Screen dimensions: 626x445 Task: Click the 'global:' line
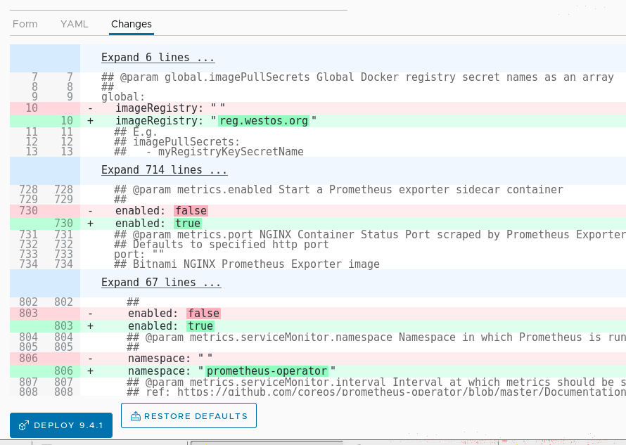(x=123, y=97)
